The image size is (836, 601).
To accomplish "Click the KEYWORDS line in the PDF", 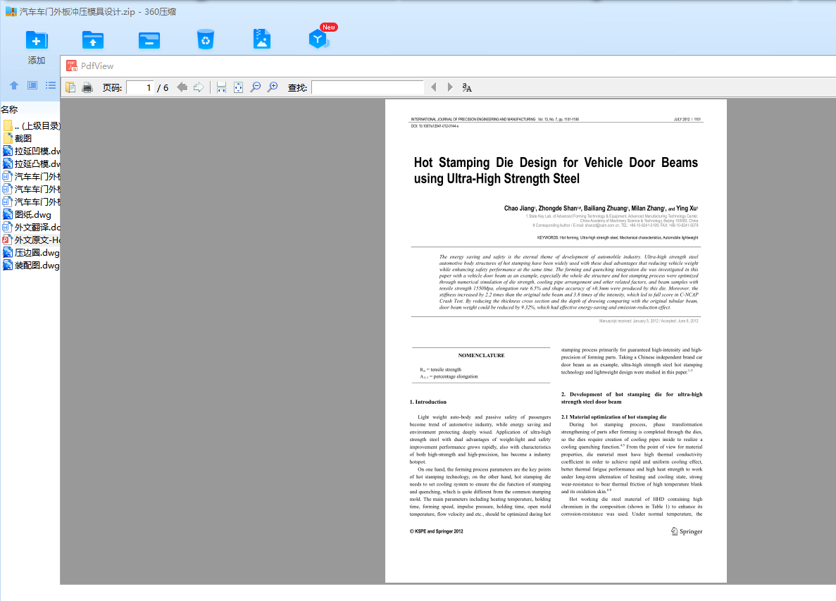I will pos(618,238).
